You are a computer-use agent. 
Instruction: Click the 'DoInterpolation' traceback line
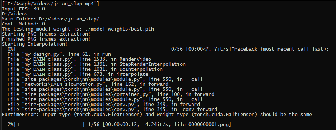(x=85, y=69)
